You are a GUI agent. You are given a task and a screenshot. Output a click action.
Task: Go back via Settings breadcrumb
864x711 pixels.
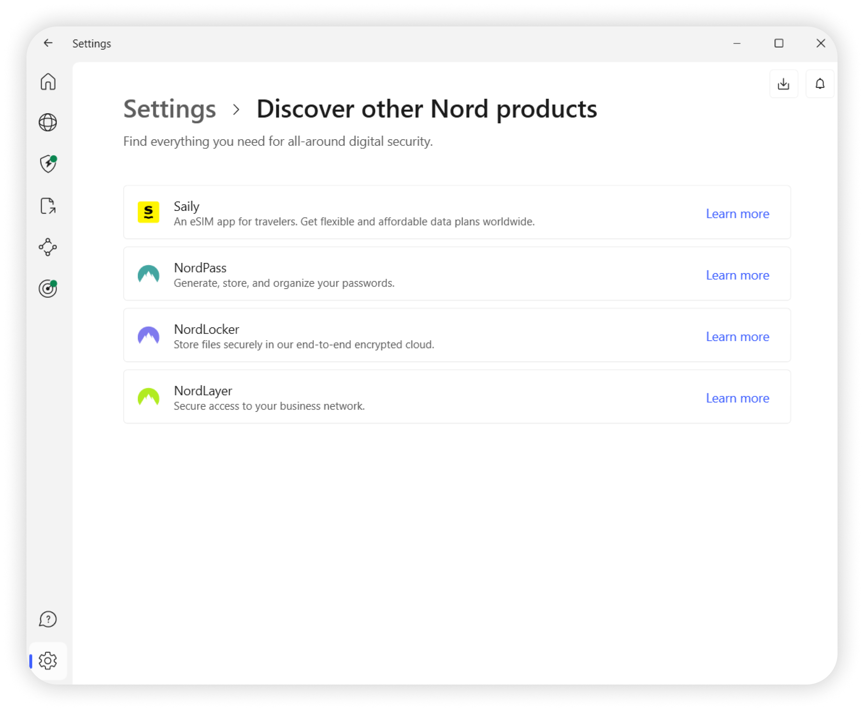169,109
